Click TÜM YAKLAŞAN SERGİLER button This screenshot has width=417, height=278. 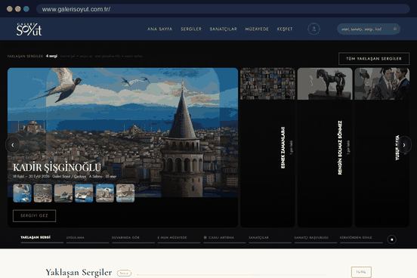tap(374, 58)
